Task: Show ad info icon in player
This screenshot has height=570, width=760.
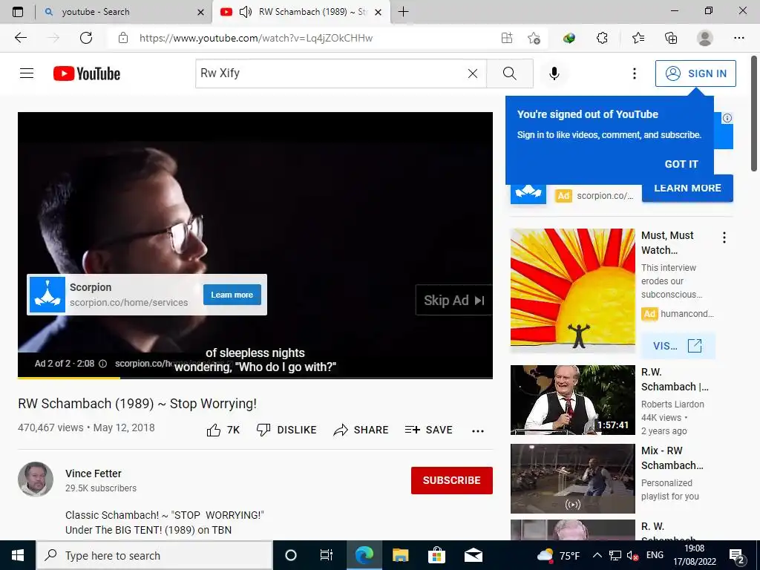Action: point(102,364)
